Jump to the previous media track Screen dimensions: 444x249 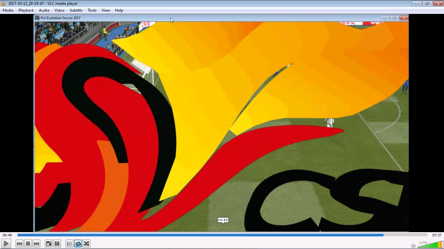tap(20, 243)
